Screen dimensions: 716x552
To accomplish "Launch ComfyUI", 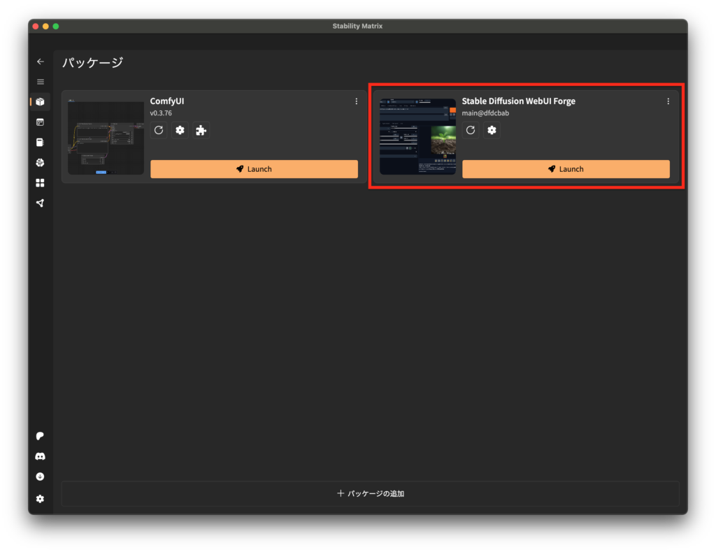I will point(254,169).
